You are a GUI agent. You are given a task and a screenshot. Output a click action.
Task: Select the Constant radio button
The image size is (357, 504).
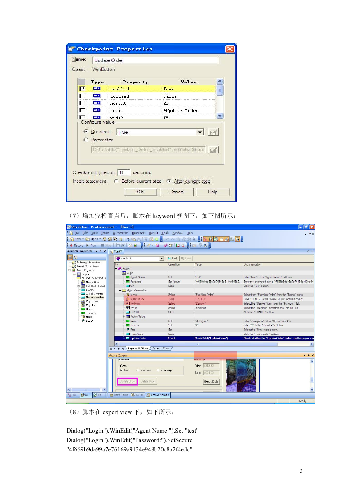[x=86, y=131]
